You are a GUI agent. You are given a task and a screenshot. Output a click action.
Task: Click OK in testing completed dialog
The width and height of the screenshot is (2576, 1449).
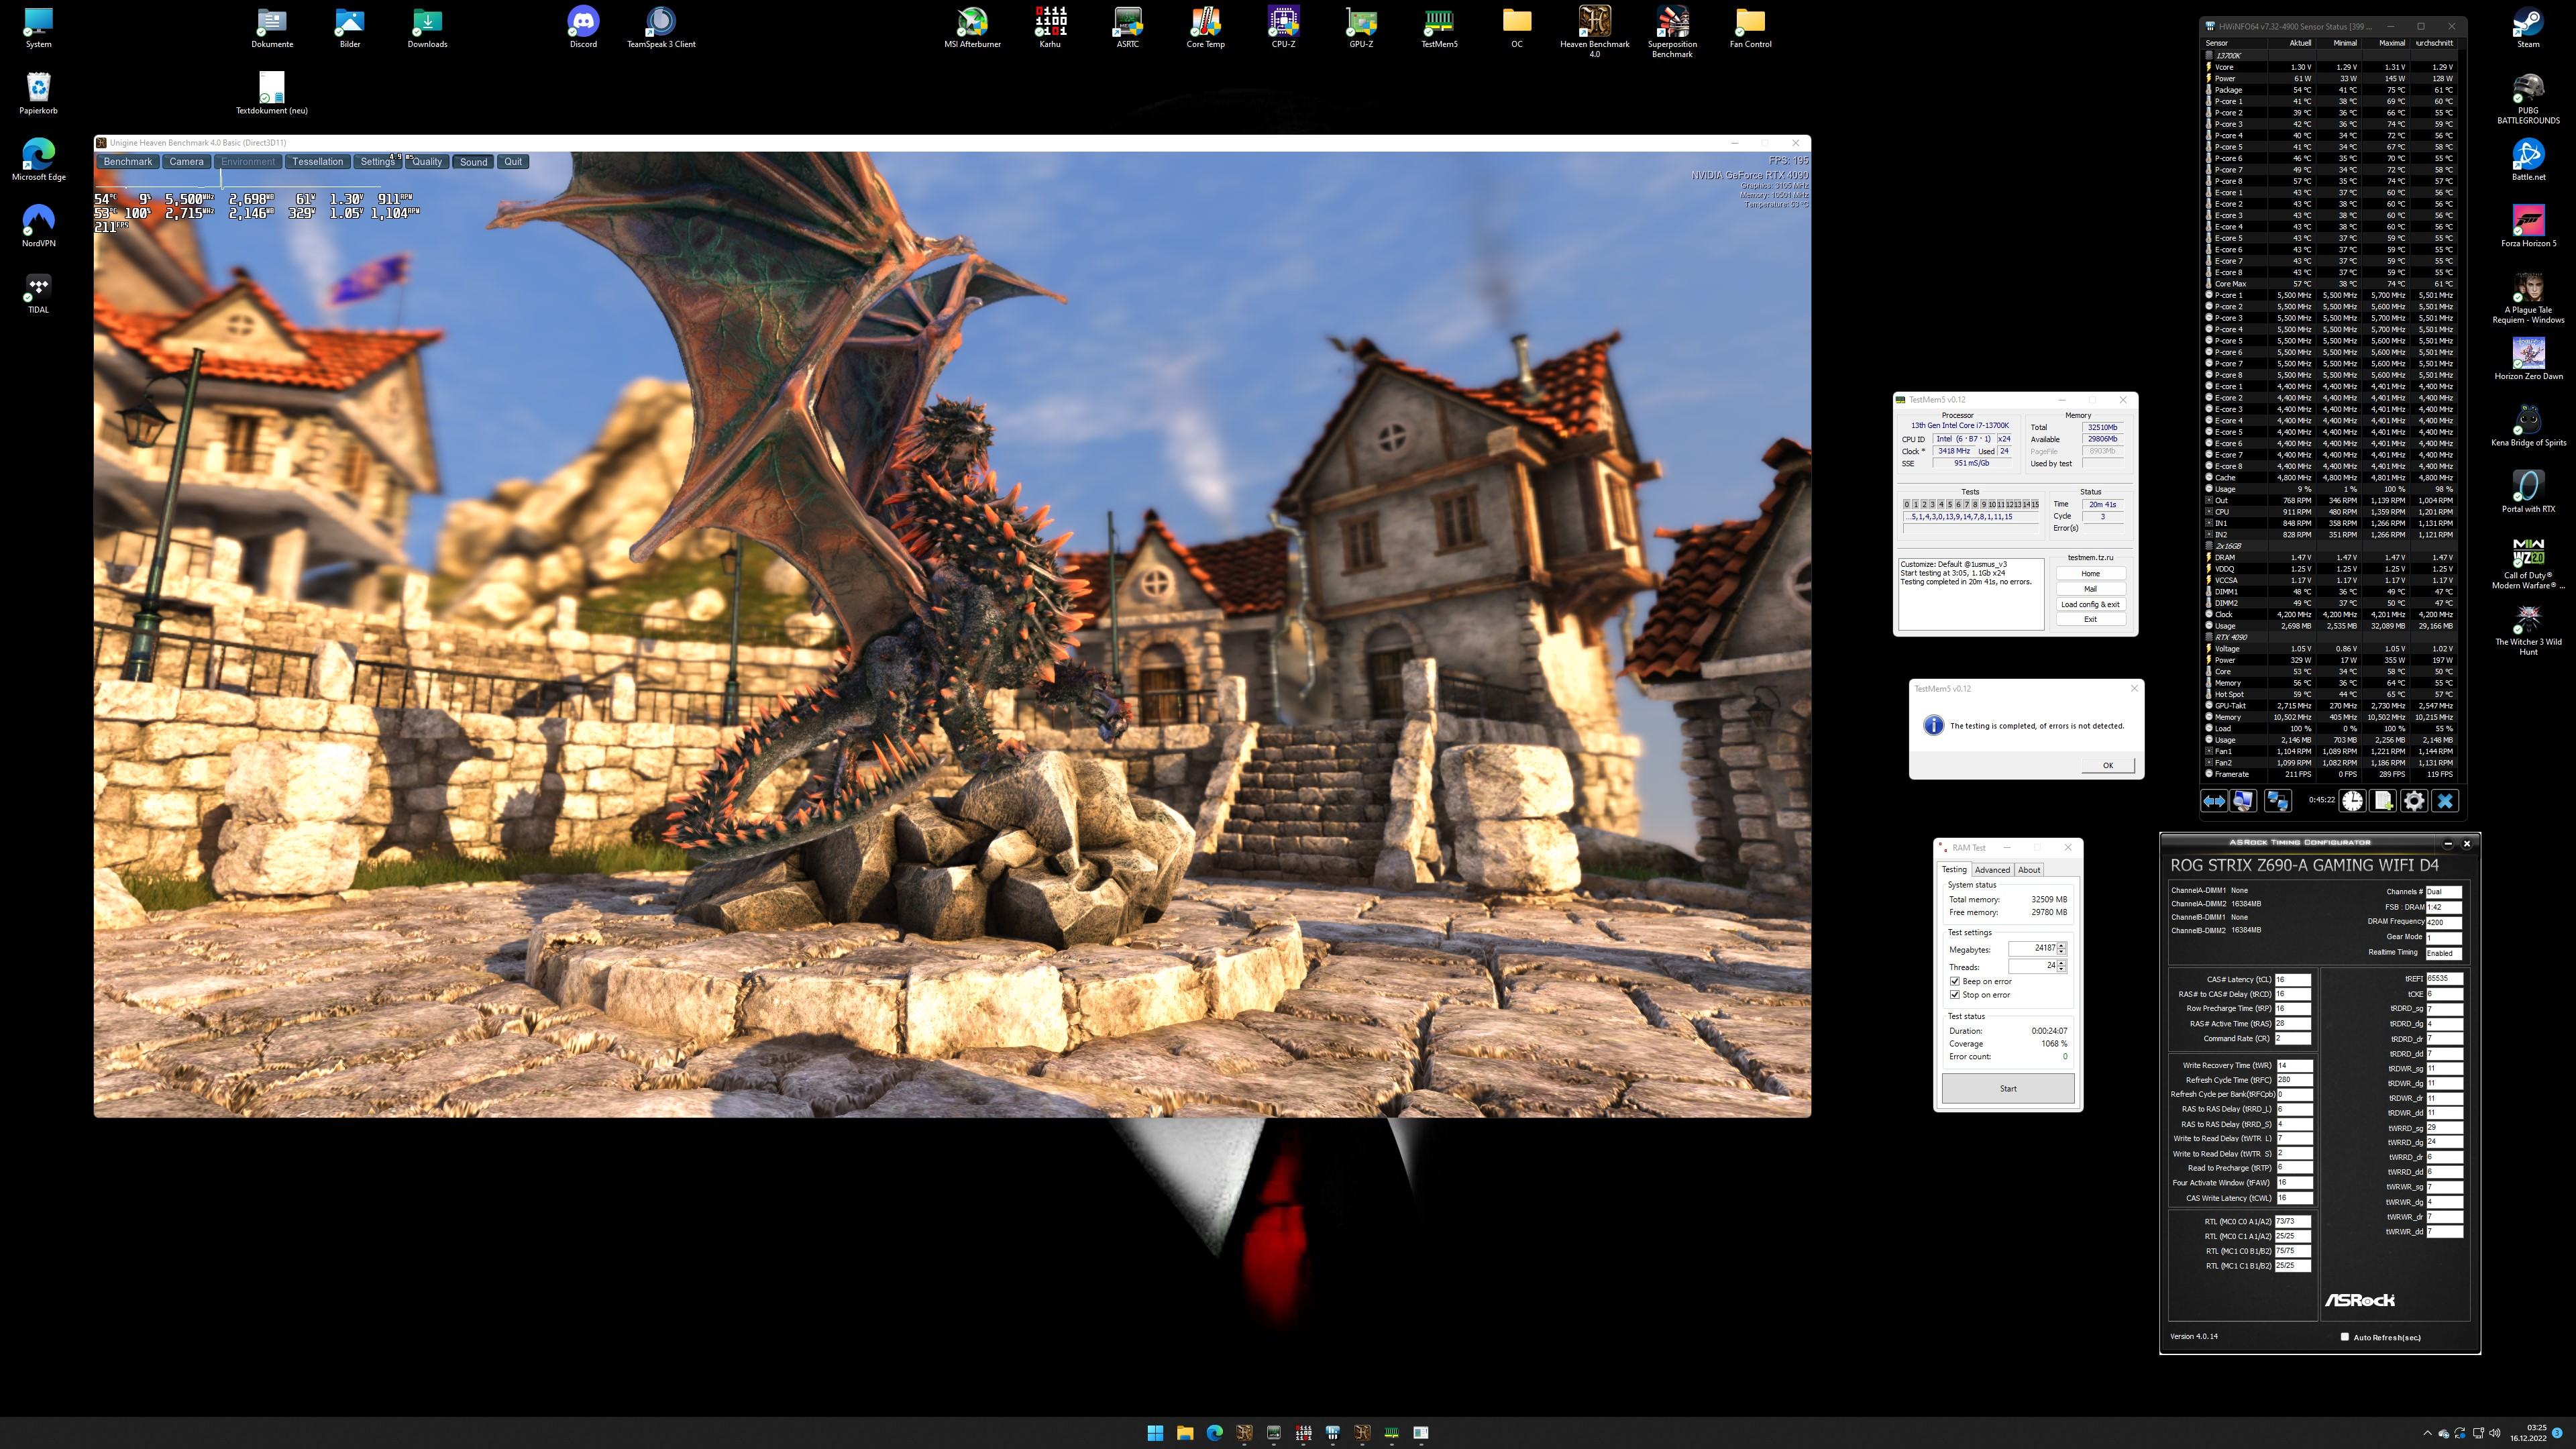2108,765
